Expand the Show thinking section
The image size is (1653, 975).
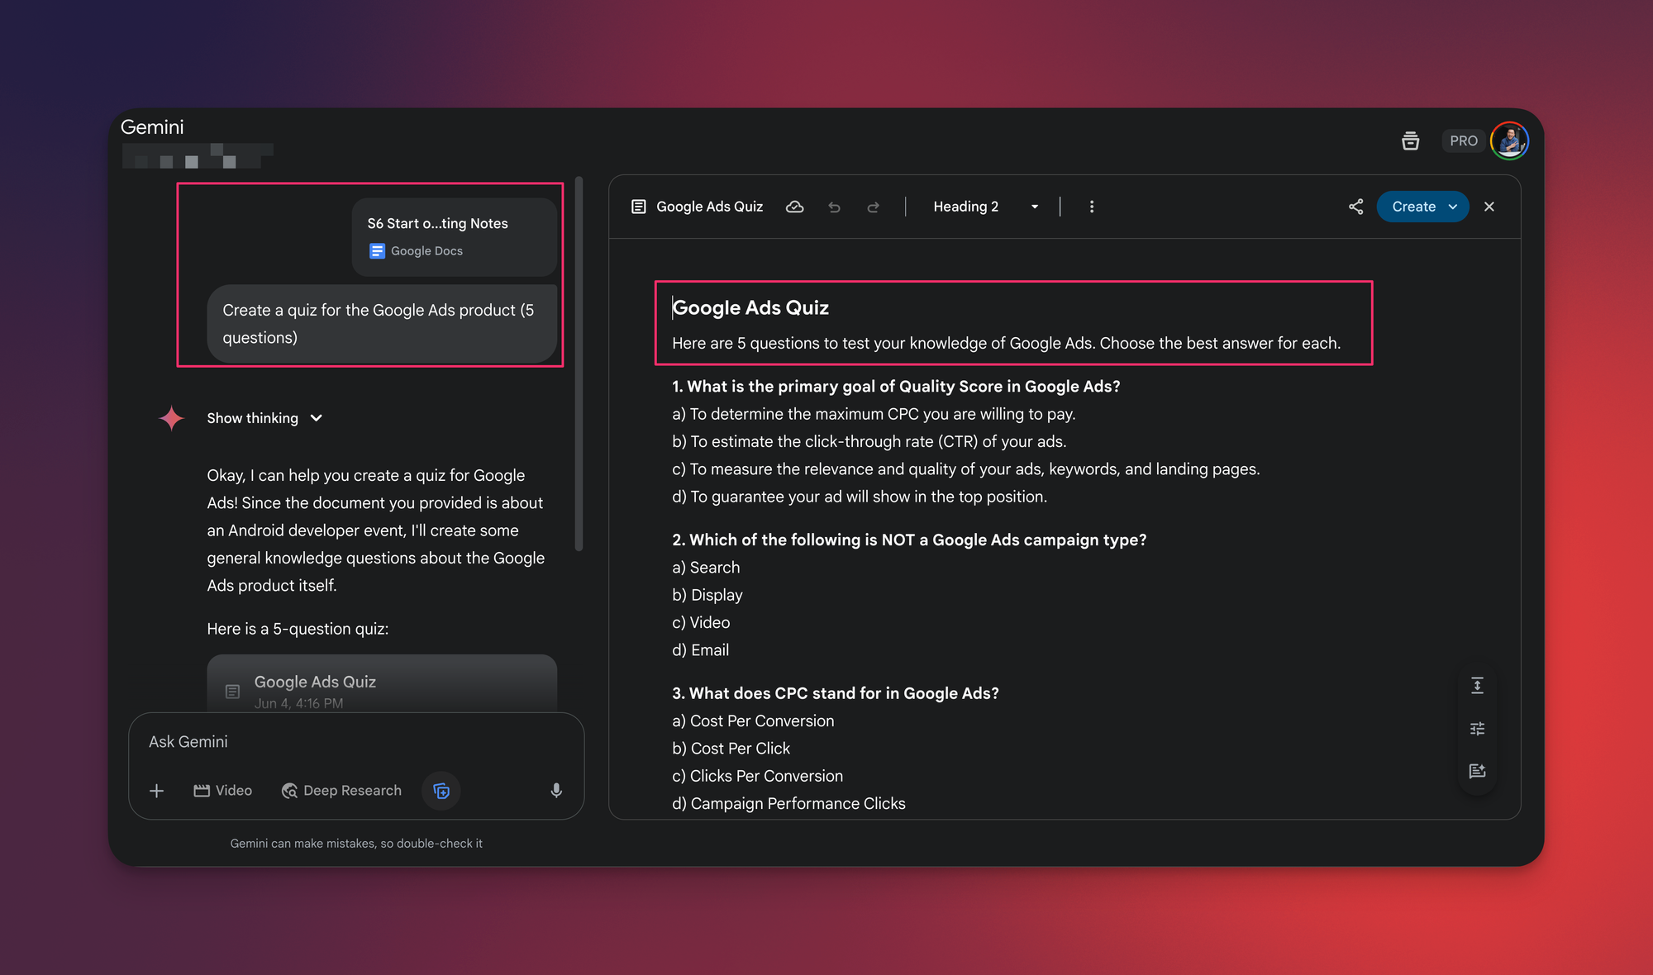pyautogui.click(x=264, y=418)
